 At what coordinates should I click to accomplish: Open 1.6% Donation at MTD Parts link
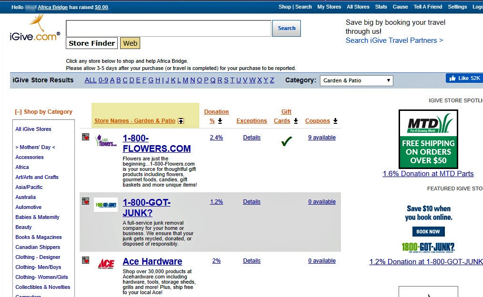tap(428, 174)
